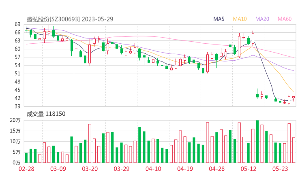The height and width of the screenshot is (178, 300).
Task: Click the 15万 volume axis label
Action: (15, 131)
